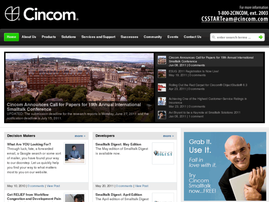Open the Contact Us menu
Viewport: 269px width, 202px height.
[192, 37]
